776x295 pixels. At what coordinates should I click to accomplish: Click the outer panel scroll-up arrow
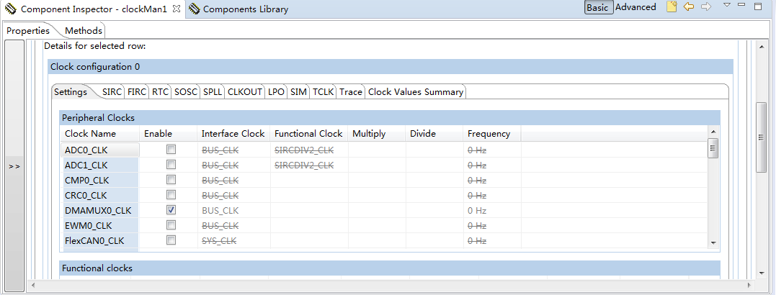tap(761, 45)
